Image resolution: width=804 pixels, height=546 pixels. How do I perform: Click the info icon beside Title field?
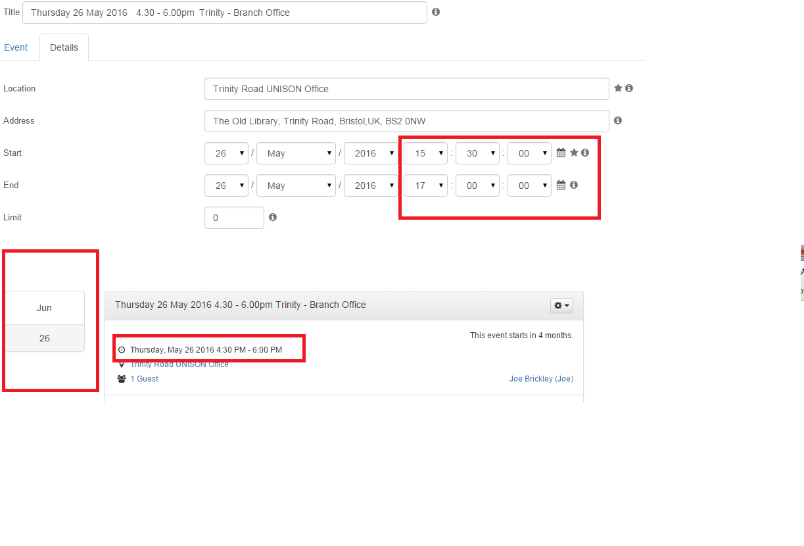coord(436,12)
